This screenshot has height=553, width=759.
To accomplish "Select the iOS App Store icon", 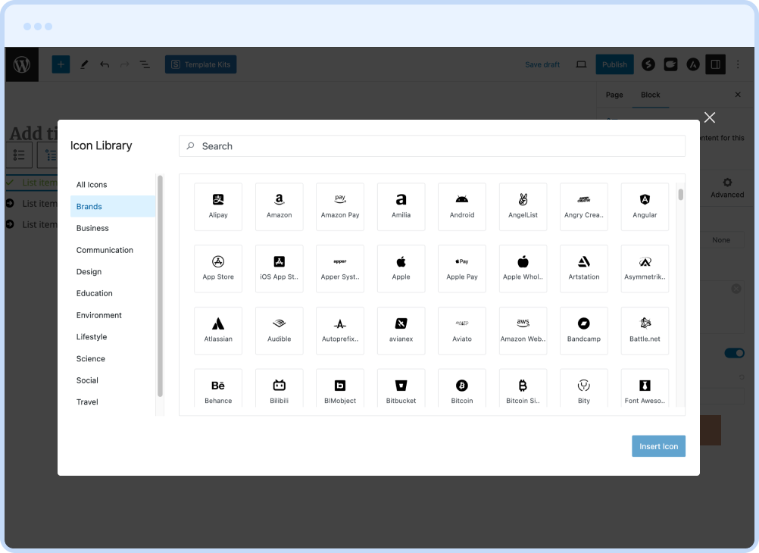I will click(280, 269).
